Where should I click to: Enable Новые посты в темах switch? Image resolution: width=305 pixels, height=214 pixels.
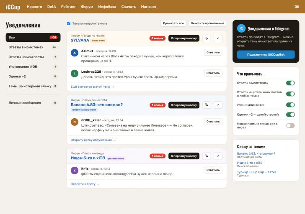pyautogui.click(x=290, y=125)
